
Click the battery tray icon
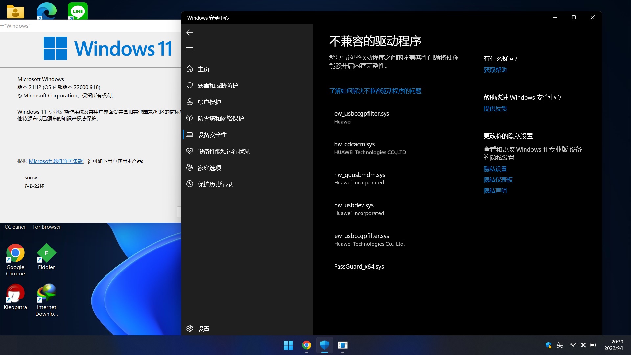(593, 345)
